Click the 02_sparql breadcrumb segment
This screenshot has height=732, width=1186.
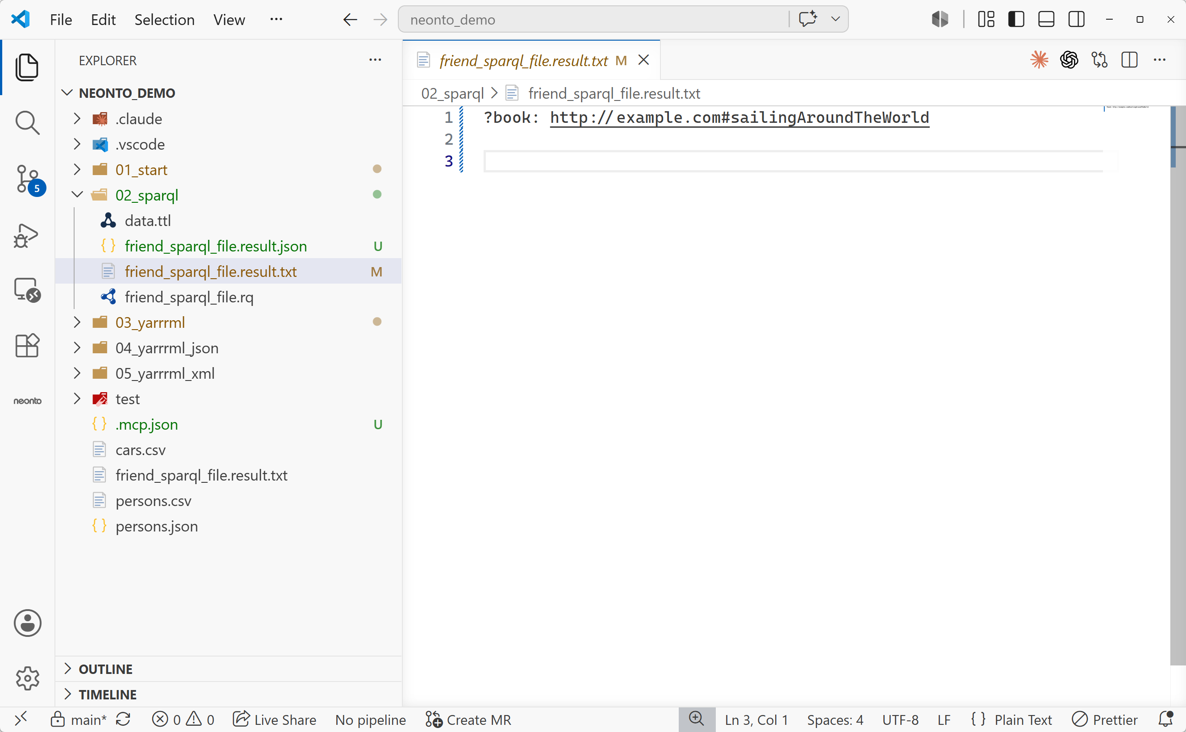tap(452, 93)
